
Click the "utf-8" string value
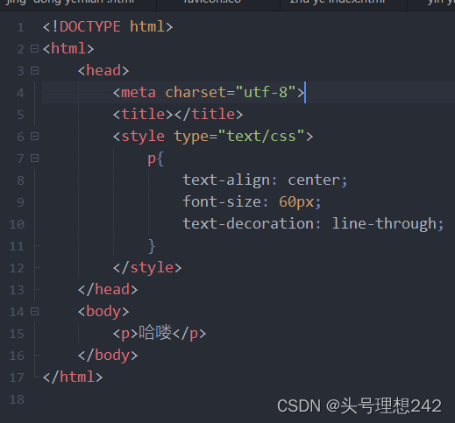pyautogui.click(x=266, y=92)
